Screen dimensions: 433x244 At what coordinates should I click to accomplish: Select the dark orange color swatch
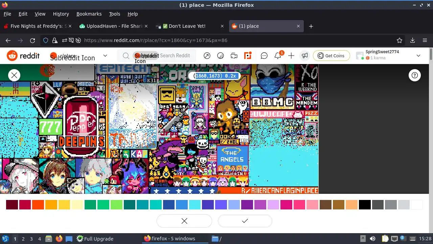[x=38, y=205]
